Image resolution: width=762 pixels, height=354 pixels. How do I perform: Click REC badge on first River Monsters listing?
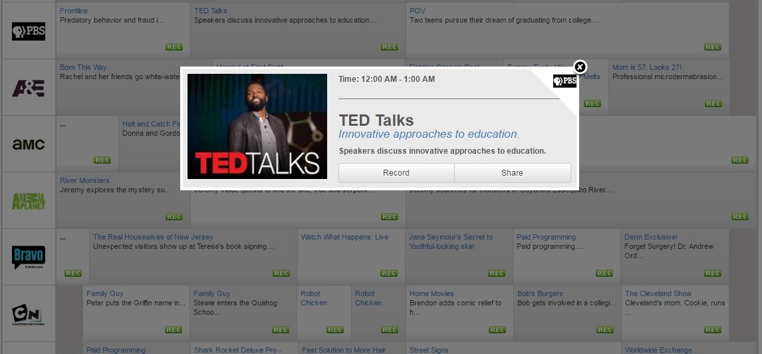(174, 217)
